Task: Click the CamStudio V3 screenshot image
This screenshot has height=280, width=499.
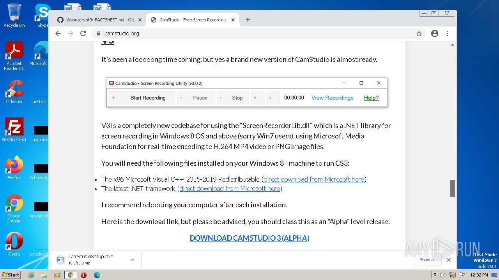Action: point(247,93)
